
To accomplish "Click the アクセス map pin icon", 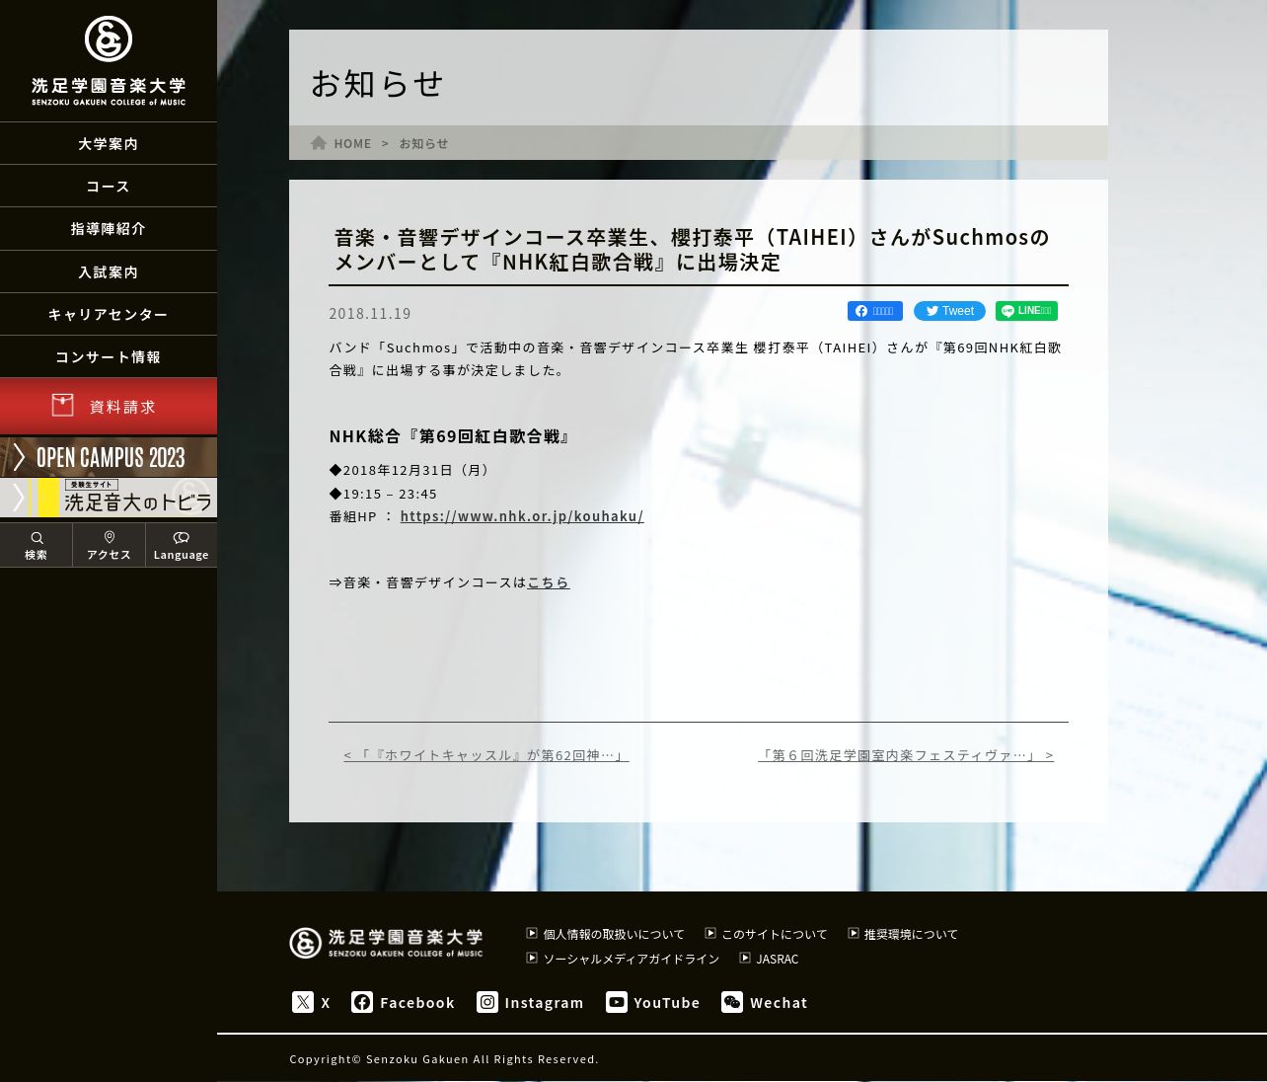I will pos(109,538).
